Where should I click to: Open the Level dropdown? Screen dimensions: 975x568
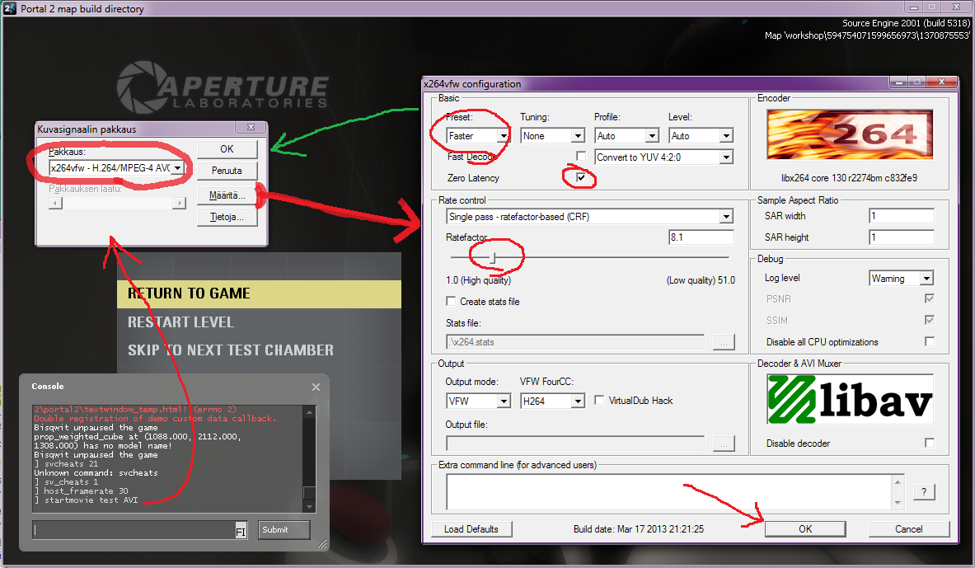coord(701,136)
